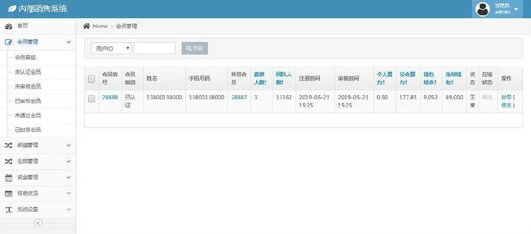Click frozen wallet value 89.000
This screenshot has height=234, width=531.
coord(455,97)
